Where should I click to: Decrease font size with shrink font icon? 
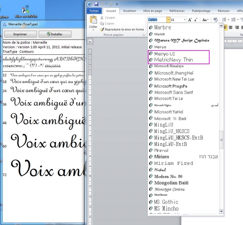pos(196,20)
